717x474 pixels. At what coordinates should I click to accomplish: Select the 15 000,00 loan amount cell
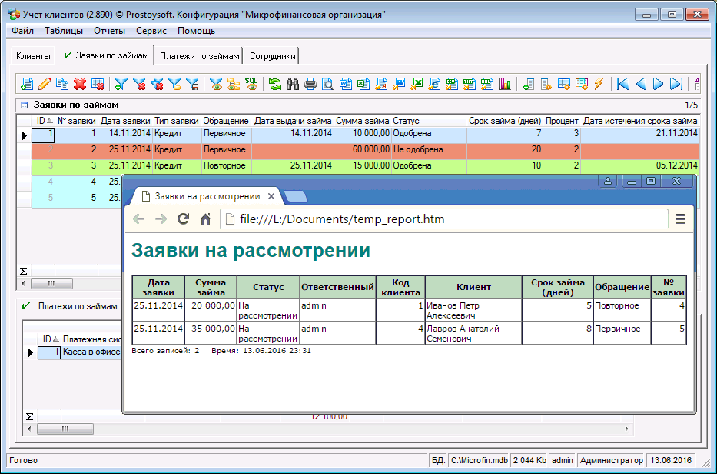[363, 165]
